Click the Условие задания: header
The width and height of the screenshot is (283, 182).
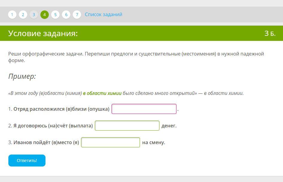[43, 33]
